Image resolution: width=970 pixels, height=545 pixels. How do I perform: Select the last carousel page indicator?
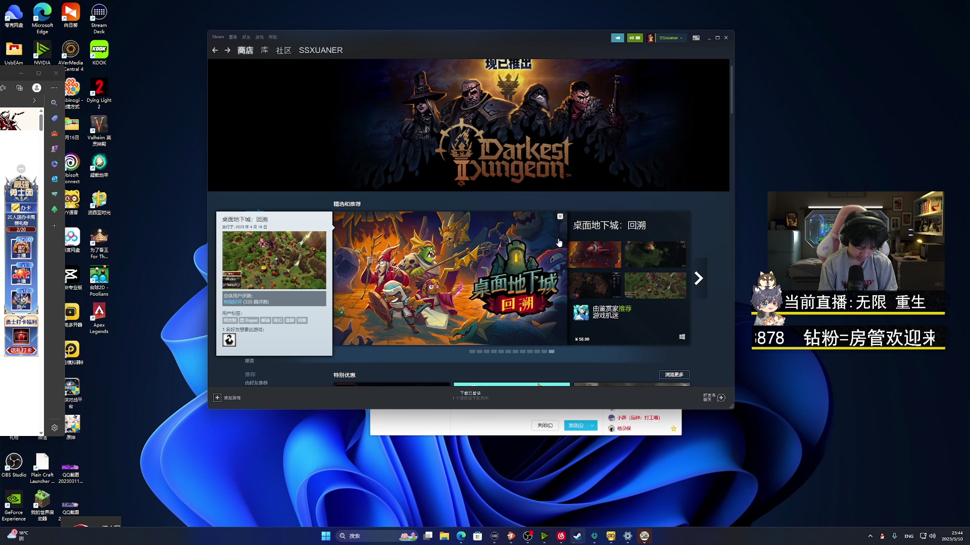point(552,351)
